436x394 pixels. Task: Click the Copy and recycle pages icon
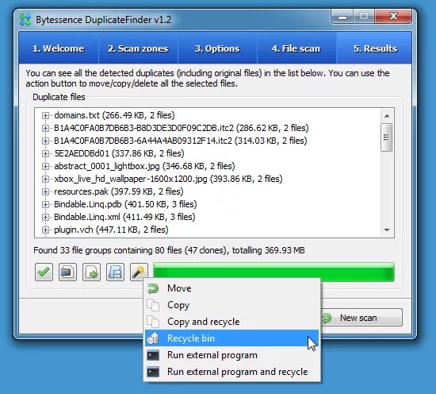153,322
